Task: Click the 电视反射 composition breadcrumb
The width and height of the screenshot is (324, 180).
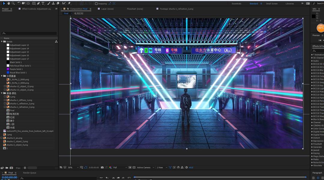Action: [79, 13]
